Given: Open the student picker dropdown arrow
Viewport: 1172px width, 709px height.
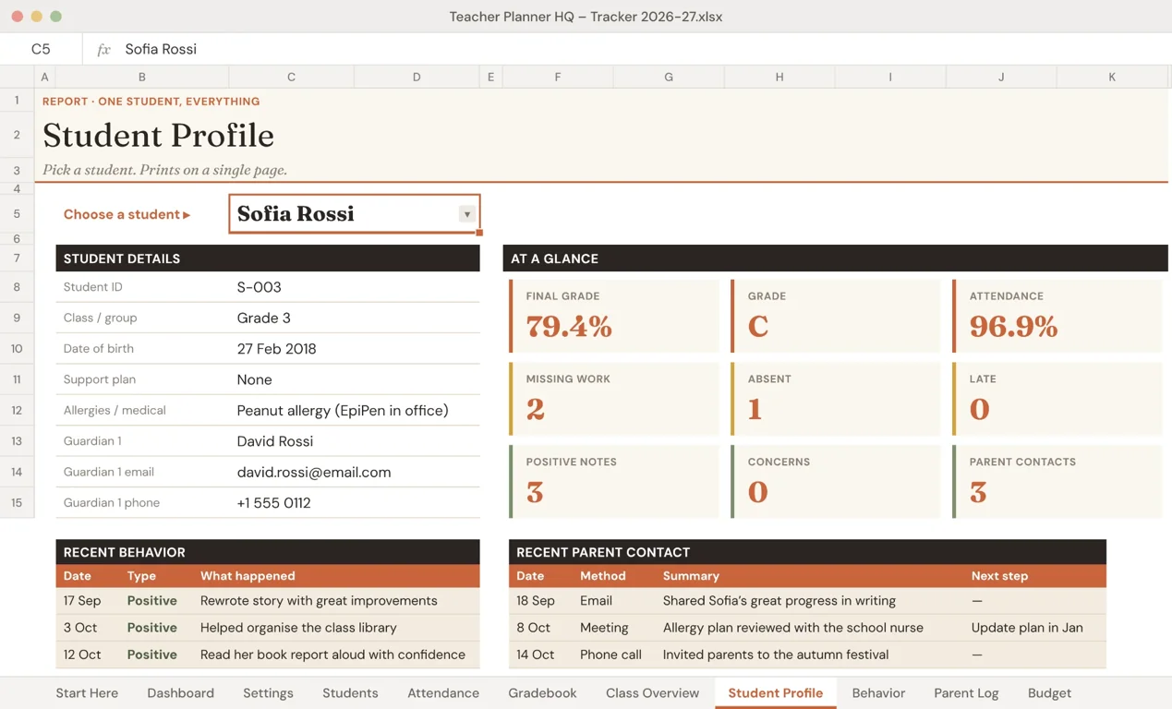Looking at the screenshot, I should (467, 214).
